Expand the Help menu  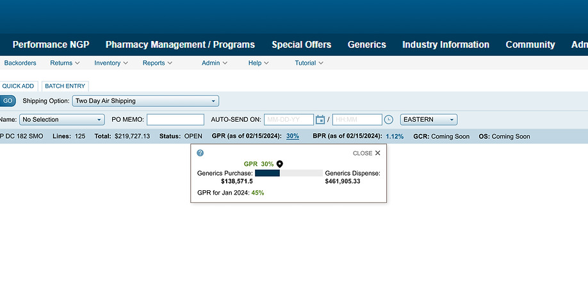coord(258,63)
